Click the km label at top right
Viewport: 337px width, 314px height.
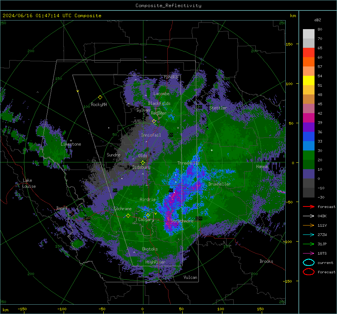point(293,16)
